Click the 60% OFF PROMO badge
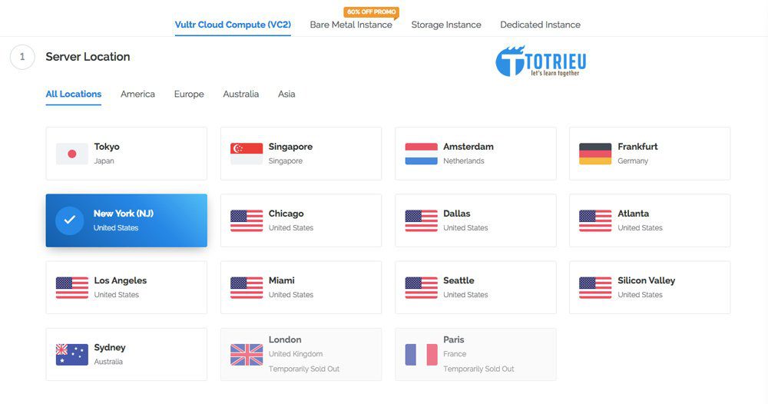The image size is (768, 404). 372,12
